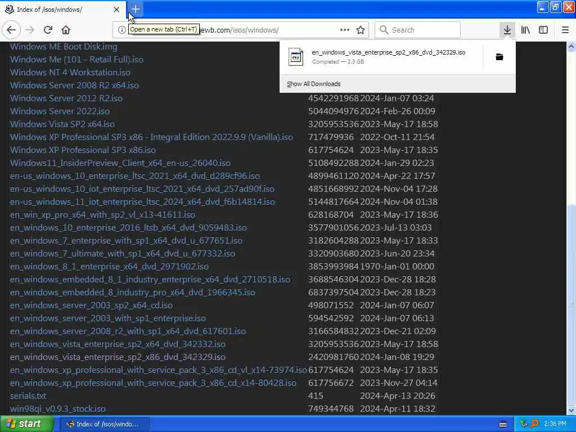Toggle the downloads panel arrow button
This screenshot has width=576, height=432.
click(507, 30)
